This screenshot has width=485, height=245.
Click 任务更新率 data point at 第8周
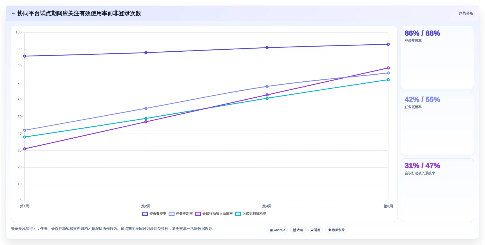point(388,73)
